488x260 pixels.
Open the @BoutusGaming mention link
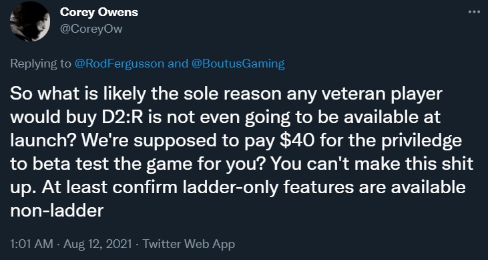pos(239,64)
